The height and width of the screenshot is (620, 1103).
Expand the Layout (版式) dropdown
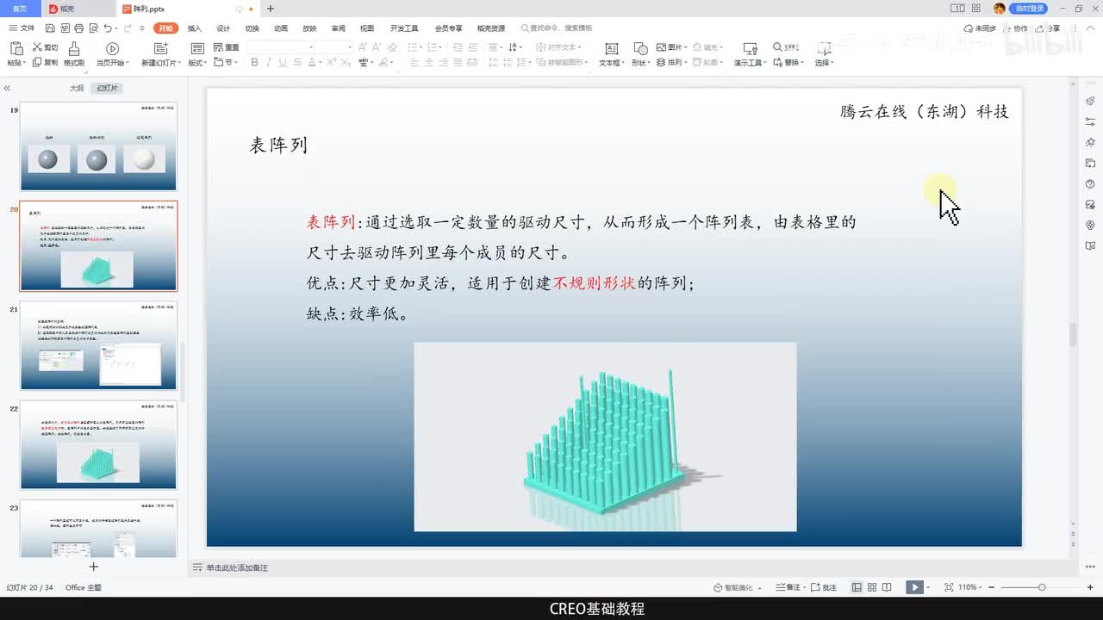(197, 63)
